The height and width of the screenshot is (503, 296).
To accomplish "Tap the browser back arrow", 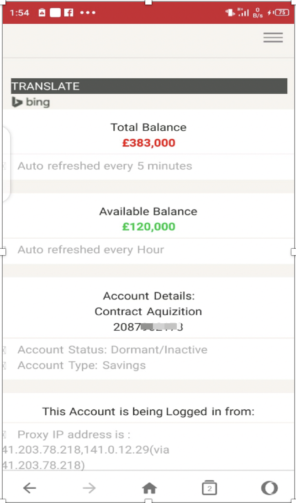I will 30,488.
